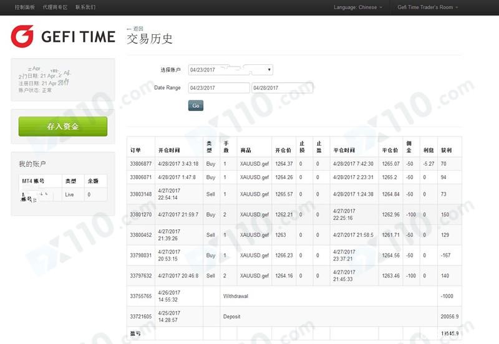The width and height of the screenshot is (499, 344).
Task: Expand the Gefi Time Trader's Room dropdown
Action: click(x=428, y=7)
